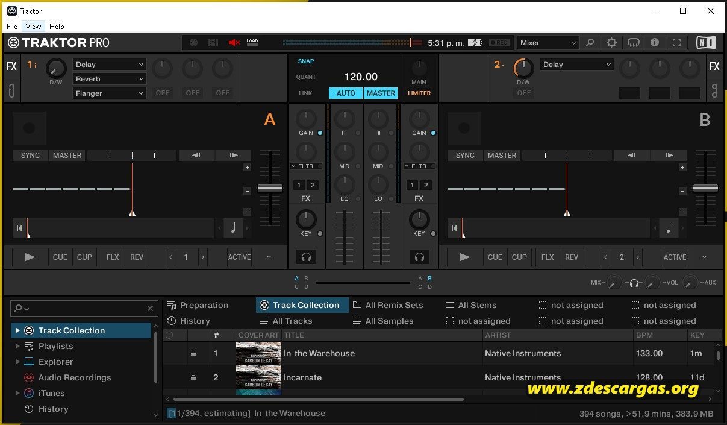Image resolution: width=727 pixels, height=425 pixels.
Task: Click the left loop recorder clip icon
Action: coord(11,90)
